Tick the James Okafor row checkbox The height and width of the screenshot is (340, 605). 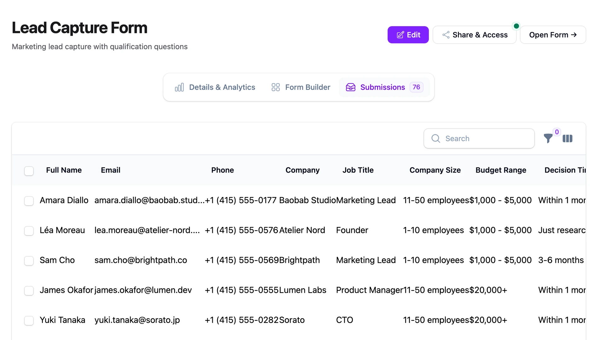tap(29, 291)
